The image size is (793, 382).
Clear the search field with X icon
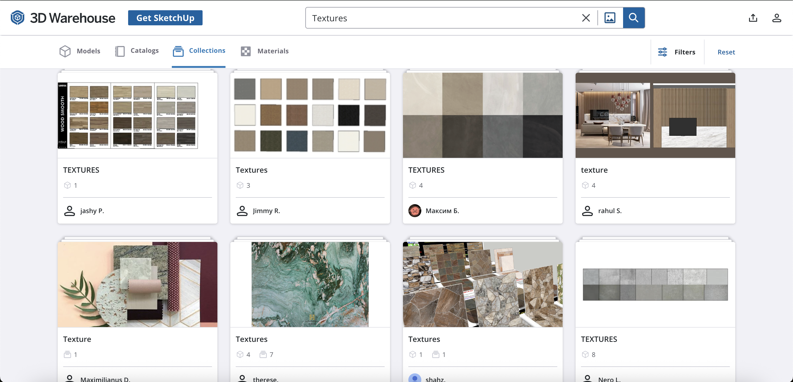[x=586, y=18]
